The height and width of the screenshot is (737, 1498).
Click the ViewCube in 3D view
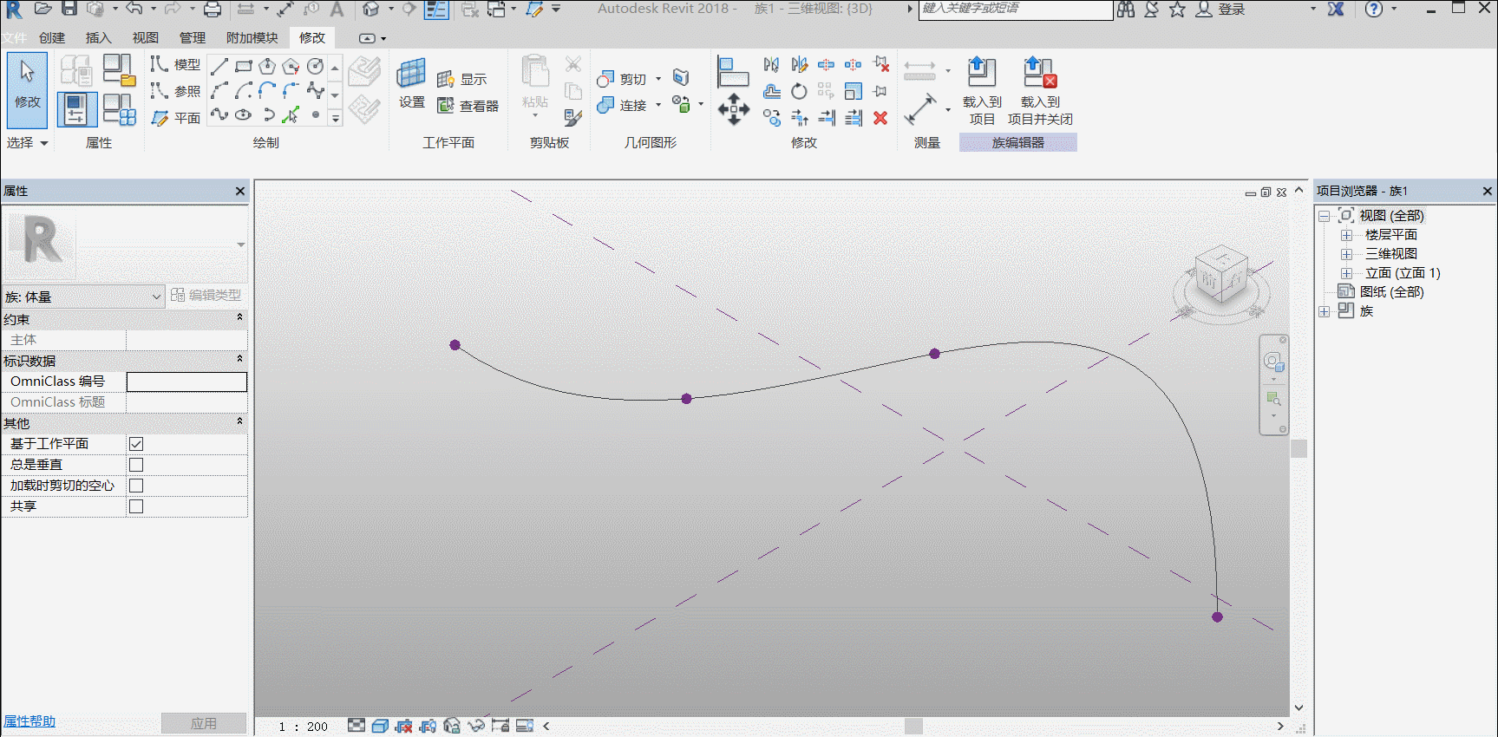coord(1221,275)
